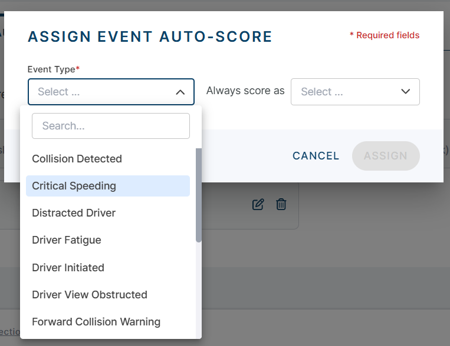Choose Driver Fatigue option
450x346 pixels.
point(108,240)
